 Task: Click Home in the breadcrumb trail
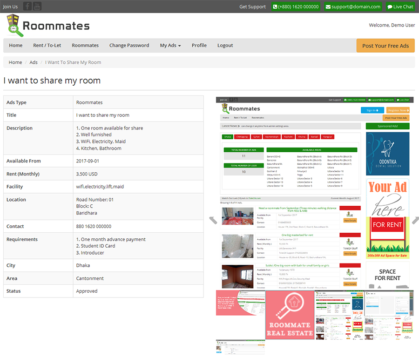[x=15, y=62]
